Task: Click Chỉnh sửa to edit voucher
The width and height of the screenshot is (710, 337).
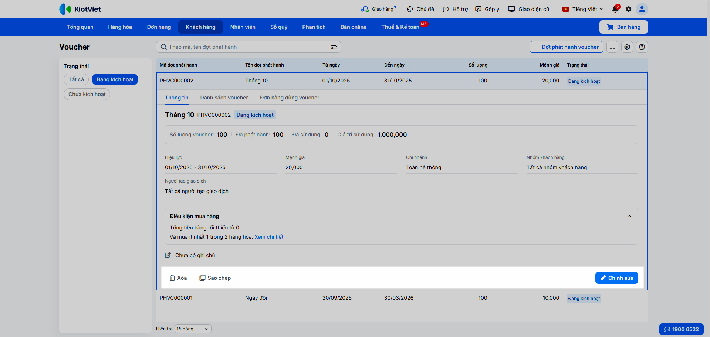Action: (x=617, y=278)
